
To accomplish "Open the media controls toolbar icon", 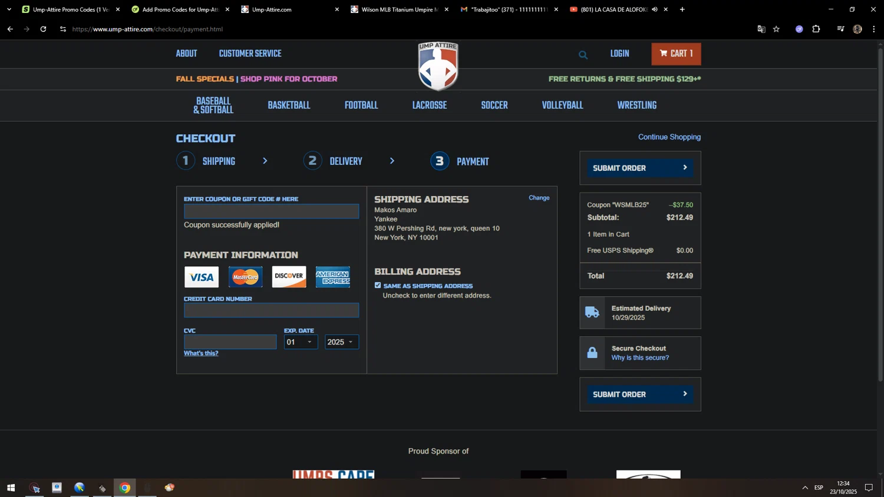I will pos(840,29).
